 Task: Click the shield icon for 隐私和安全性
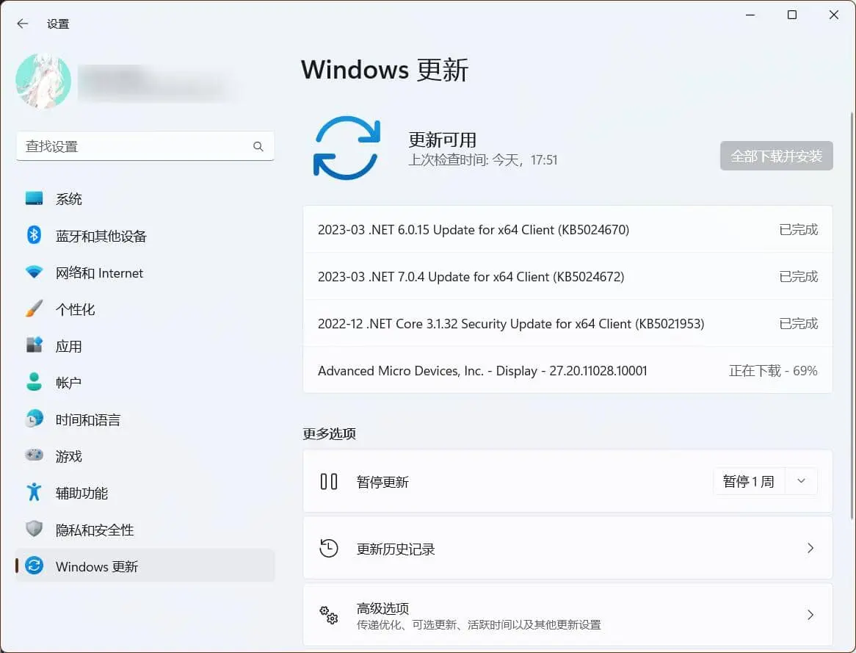click(x=34, y=530)
